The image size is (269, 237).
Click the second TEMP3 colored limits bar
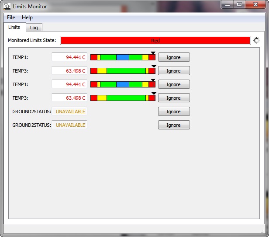pos(123,98)
